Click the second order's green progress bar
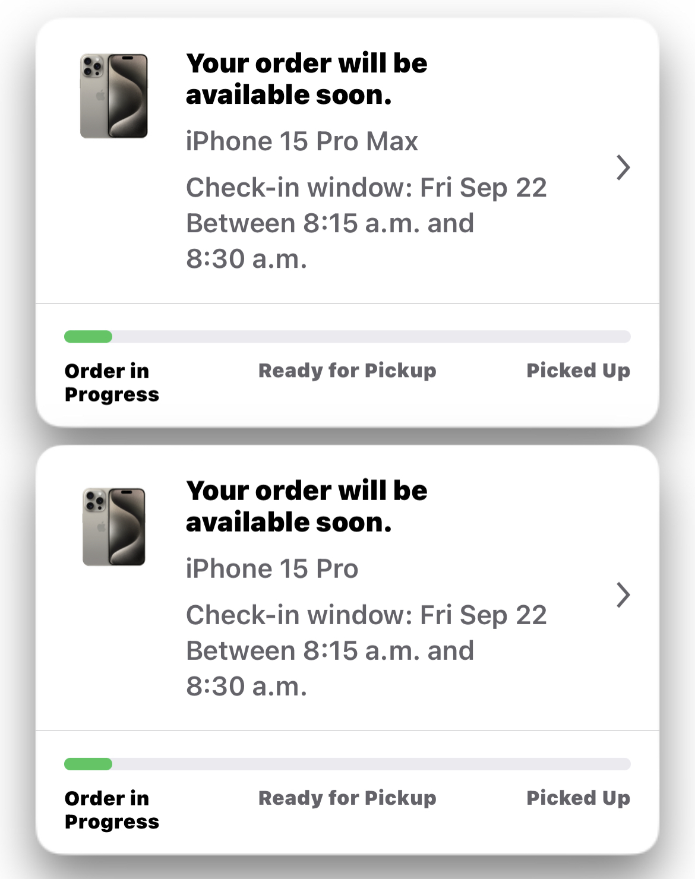This screenshot has height=879, width=695. (x=88, y=764)
